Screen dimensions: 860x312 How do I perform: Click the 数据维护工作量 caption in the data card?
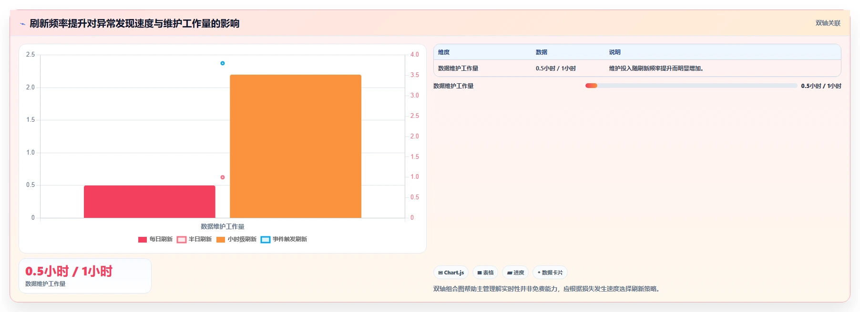(45, 284)
